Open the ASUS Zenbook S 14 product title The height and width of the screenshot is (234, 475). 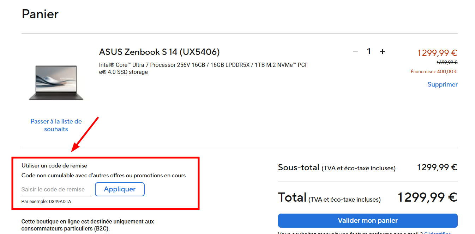(159, 52)
